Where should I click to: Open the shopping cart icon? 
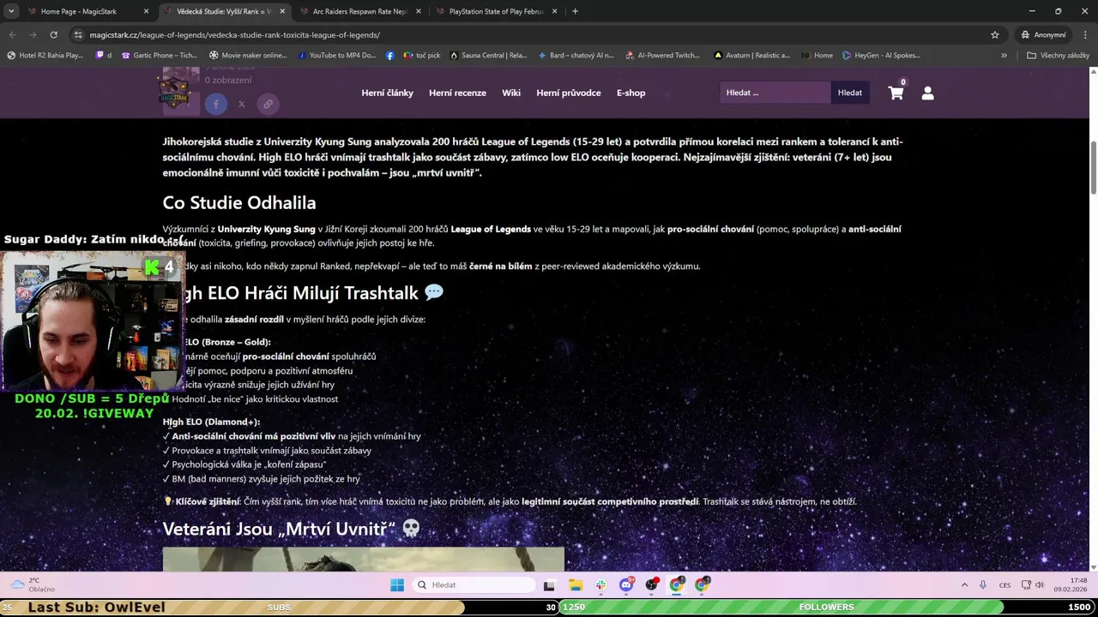click(896, 93)
